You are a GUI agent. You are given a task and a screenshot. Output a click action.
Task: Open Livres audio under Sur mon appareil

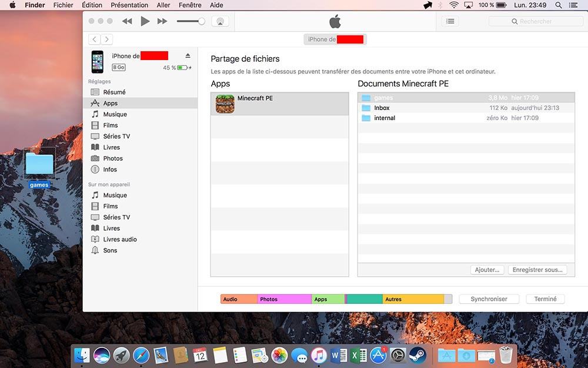click(141, 239)
